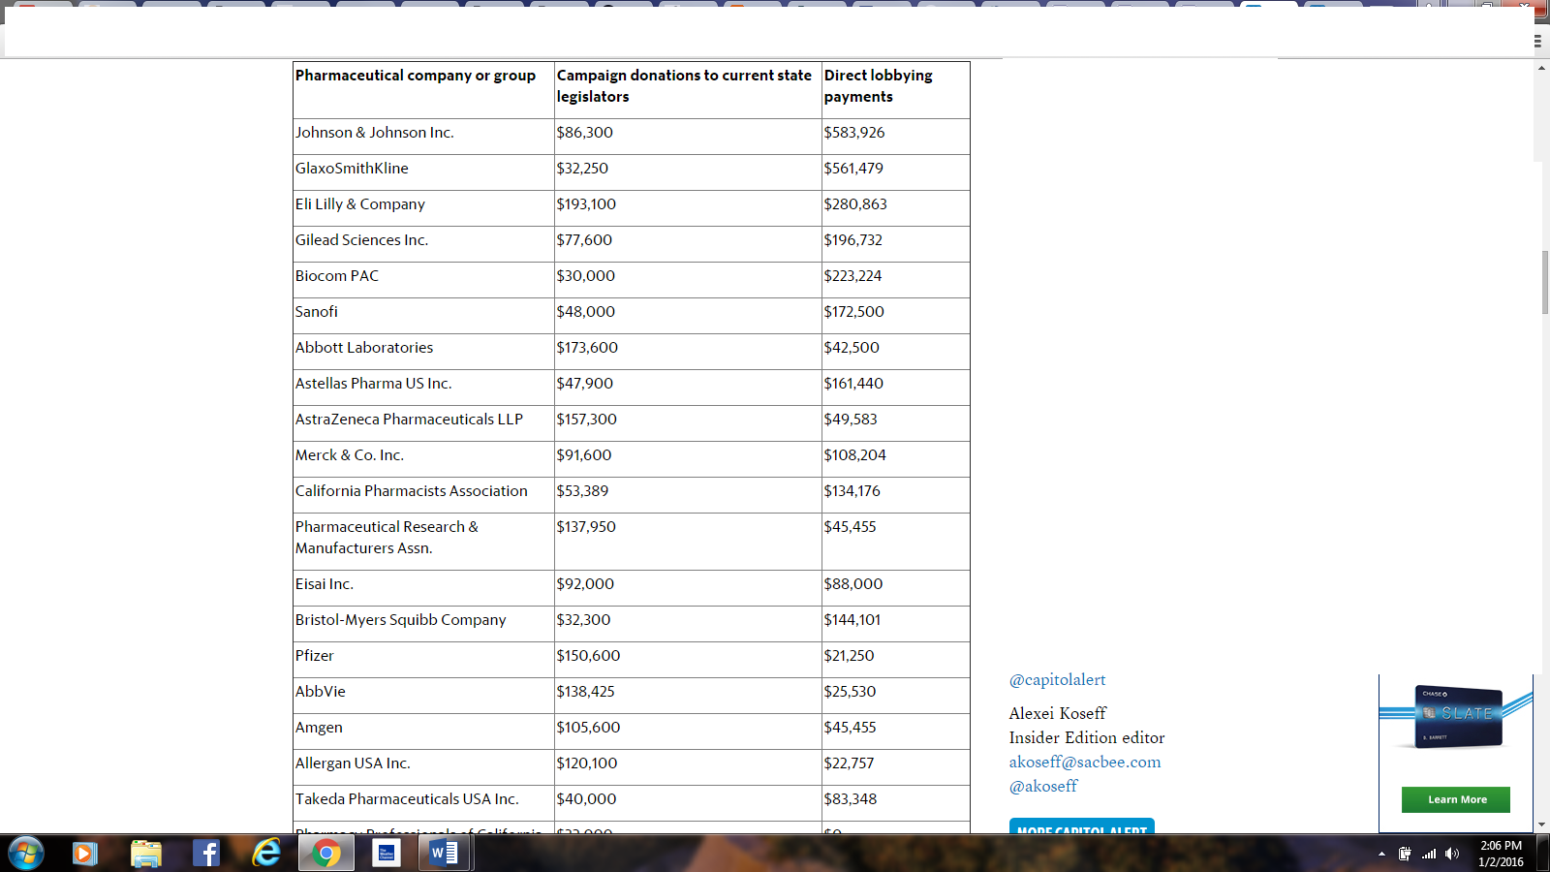Click GlaxoSmithKline's $561,479 lobbying value
The width and height of the screenshot is (1550, 872).
pyautogui.click(x=853, y=169)
